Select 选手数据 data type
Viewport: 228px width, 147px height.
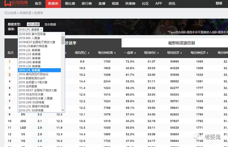50,24
